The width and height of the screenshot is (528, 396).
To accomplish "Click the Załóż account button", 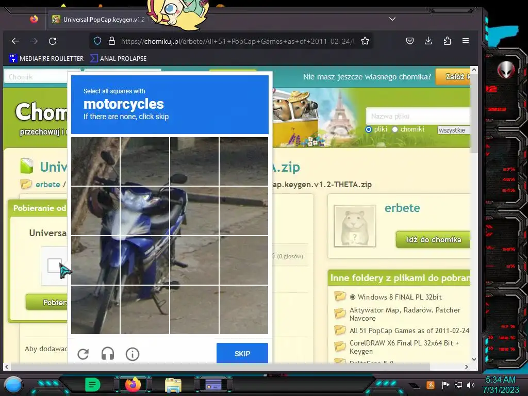I will click(453, 76).
